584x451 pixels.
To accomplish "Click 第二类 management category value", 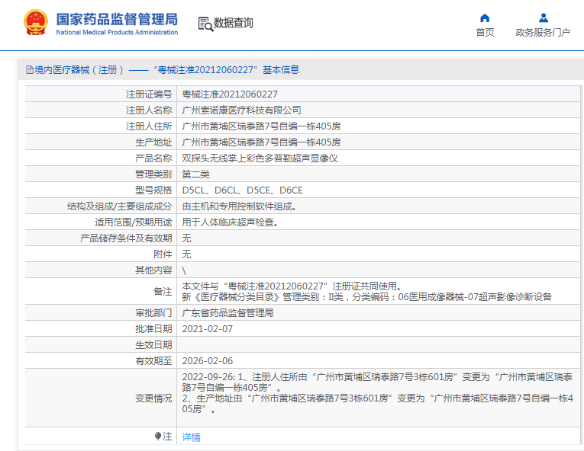I will pos(195,174).
